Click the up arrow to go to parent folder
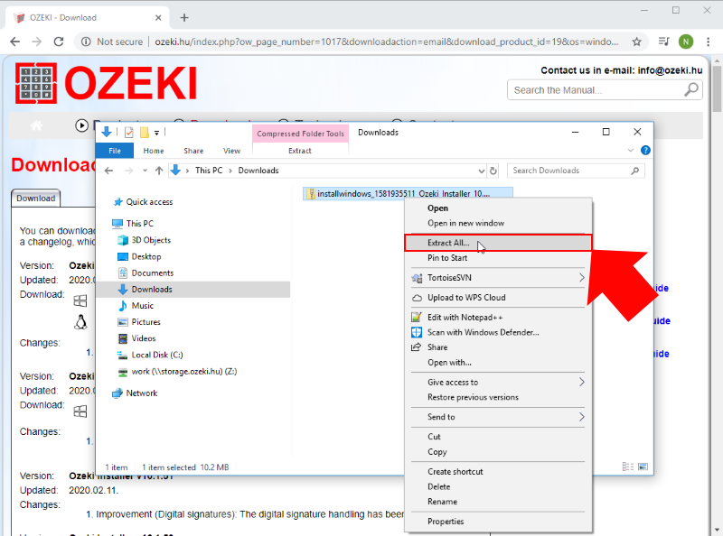The width and height of the screenshot is (723, 536). pyautogui.click(x=159, y=170)
